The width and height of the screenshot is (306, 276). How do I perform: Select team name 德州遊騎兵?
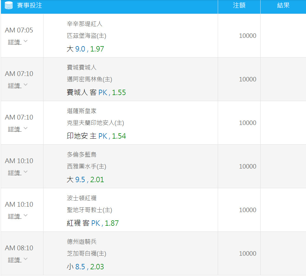point(82,242)
